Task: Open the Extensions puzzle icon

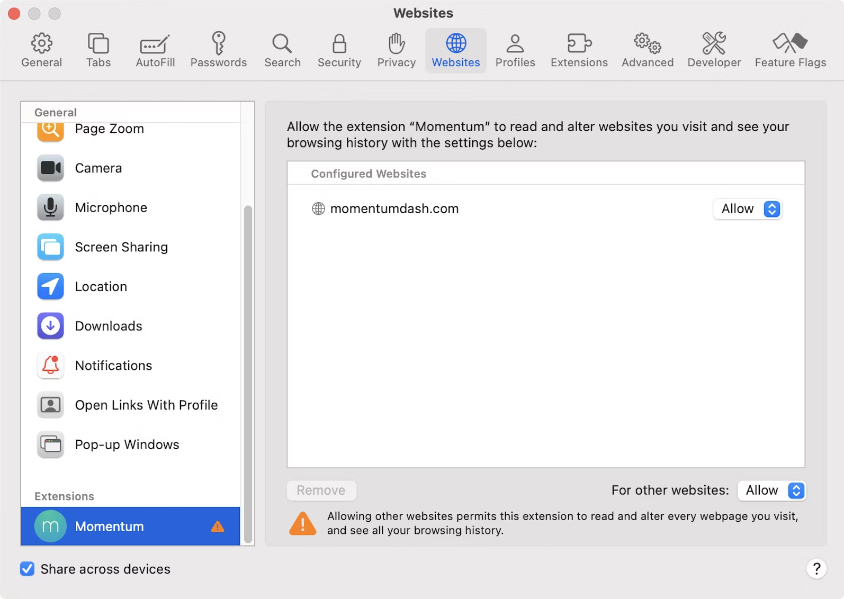Action: pos(579,43)
